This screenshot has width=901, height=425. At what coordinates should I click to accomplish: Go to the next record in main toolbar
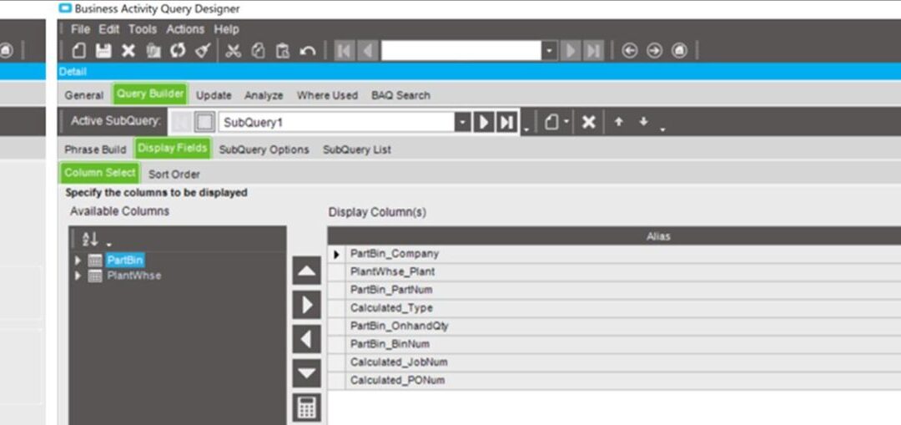[x=571, y=51]
